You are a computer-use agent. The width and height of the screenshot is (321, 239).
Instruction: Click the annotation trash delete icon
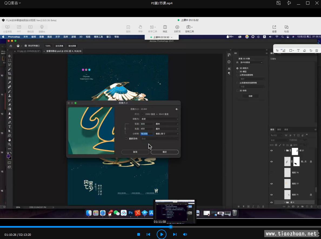[317, 50]
